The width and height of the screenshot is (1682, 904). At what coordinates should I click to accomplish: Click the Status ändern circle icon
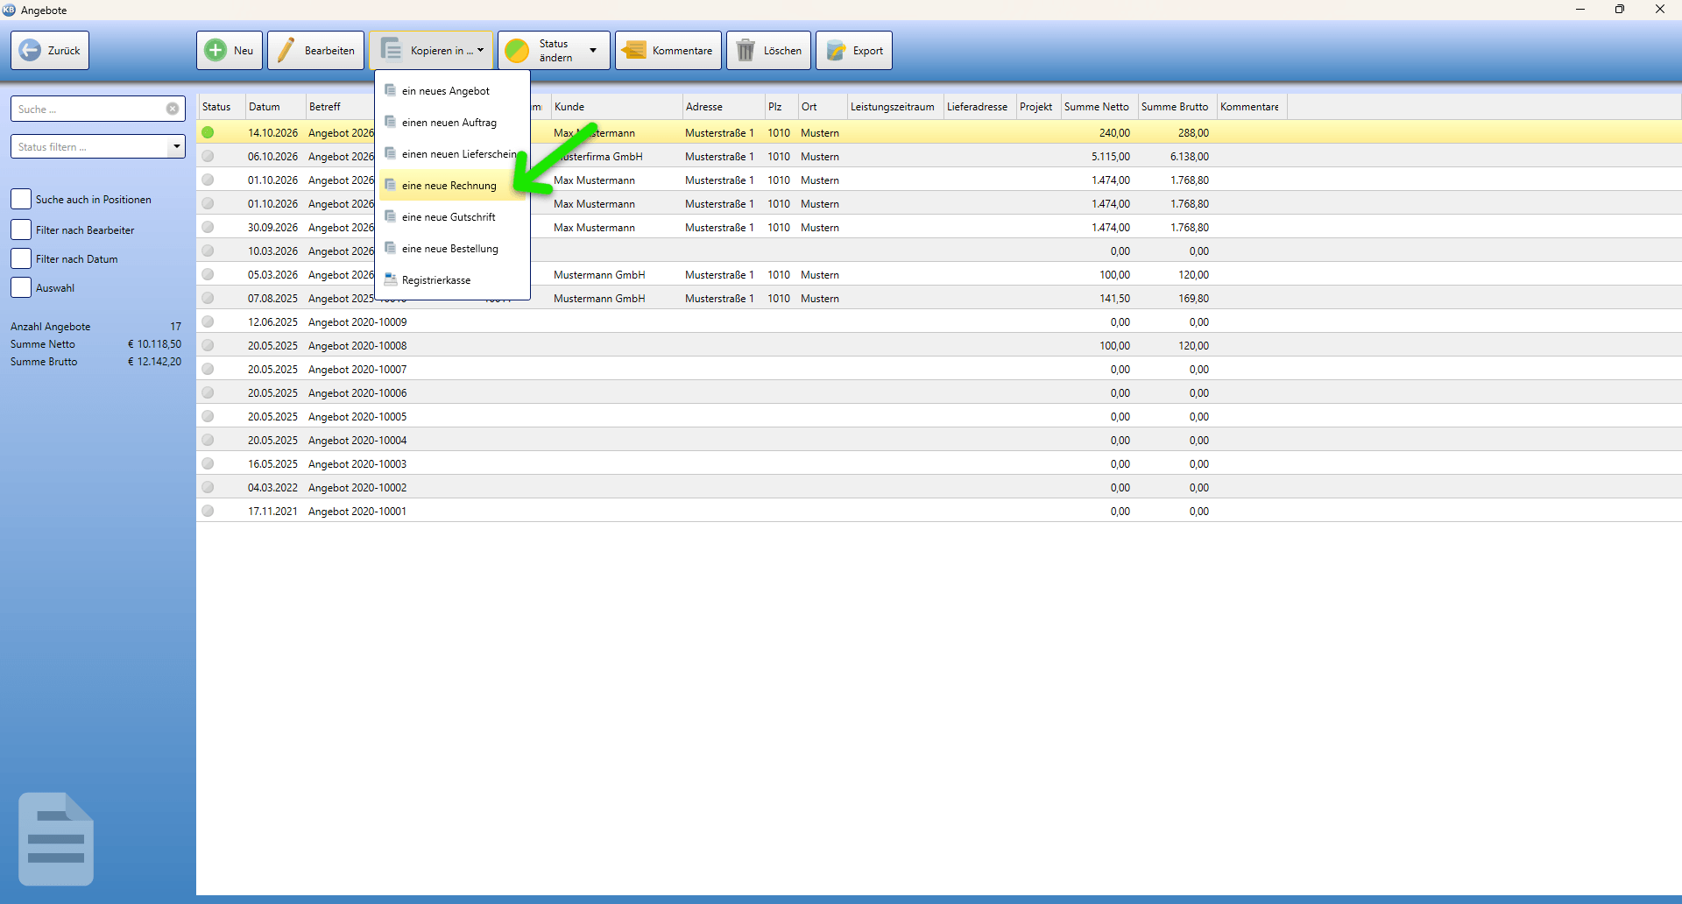(x=517, y=50)
